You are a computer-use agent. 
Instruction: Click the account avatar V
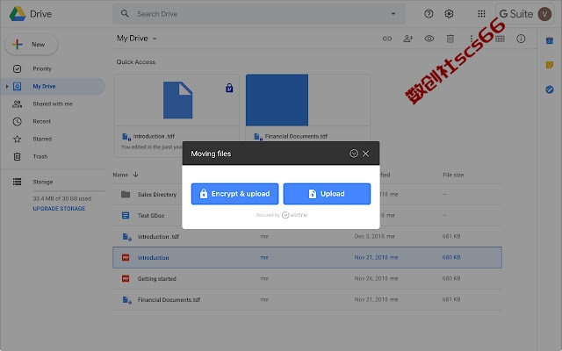544,14
